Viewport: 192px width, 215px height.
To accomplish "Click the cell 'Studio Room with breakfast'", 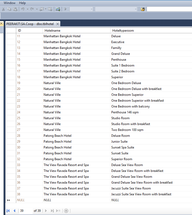I will click(151, 124).
